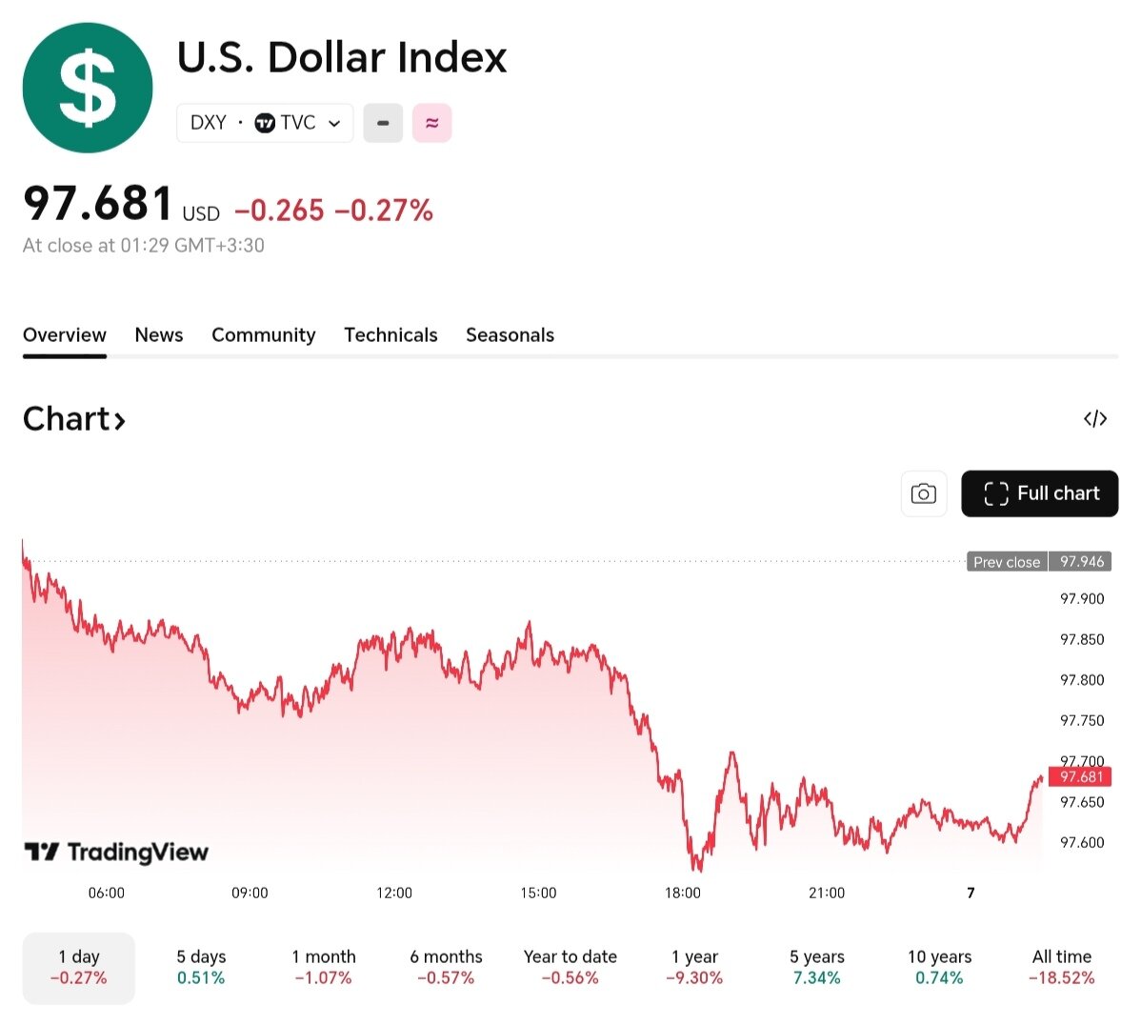1141x1024 pixels.
Task: Click the minus style icon next to the ticker
Action: [x=382, y=122]
